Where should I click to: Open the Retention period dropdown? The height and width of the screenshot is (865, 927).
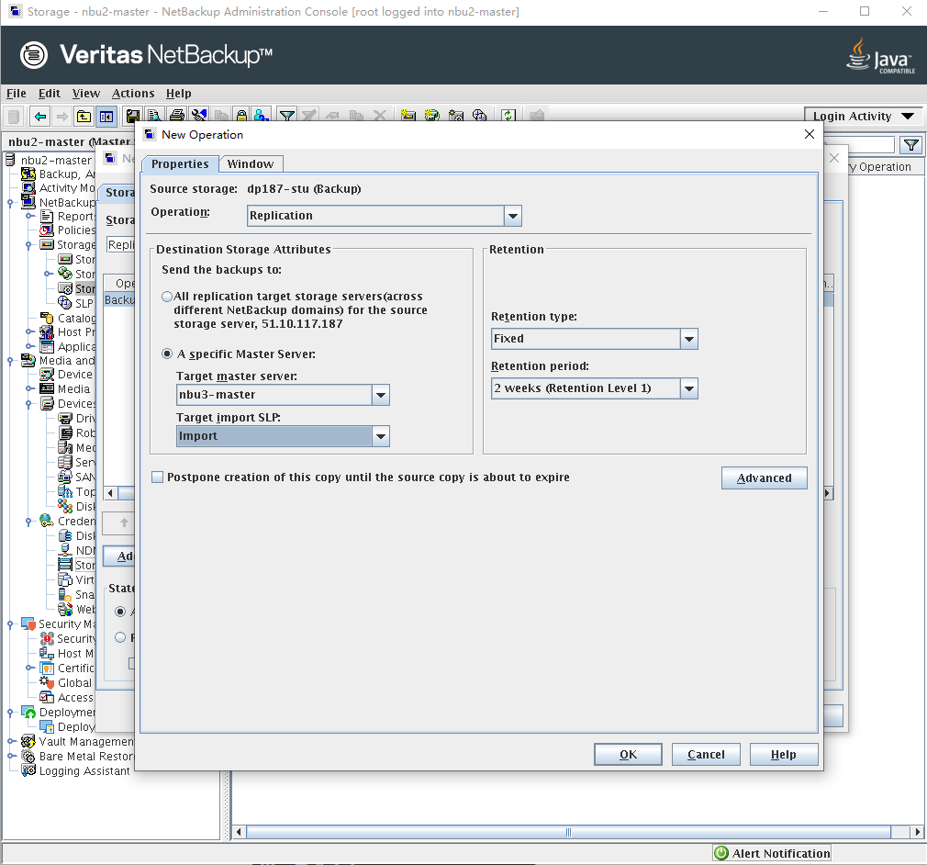click(x=688, y=388)
